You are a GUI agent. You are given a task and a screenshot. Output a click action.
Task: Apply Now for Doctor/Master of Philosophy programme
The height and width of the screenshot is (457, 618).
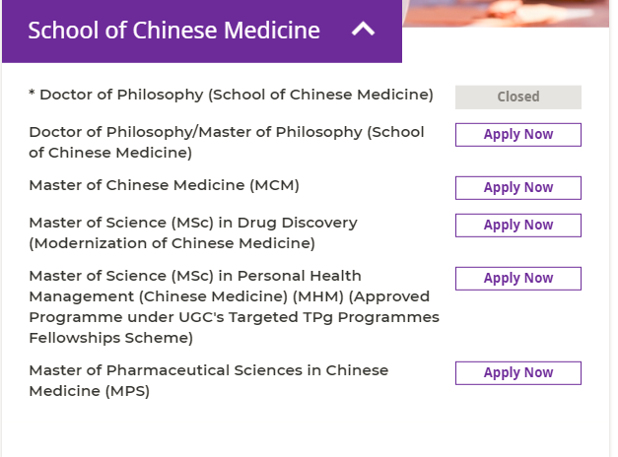coord(517,135)
